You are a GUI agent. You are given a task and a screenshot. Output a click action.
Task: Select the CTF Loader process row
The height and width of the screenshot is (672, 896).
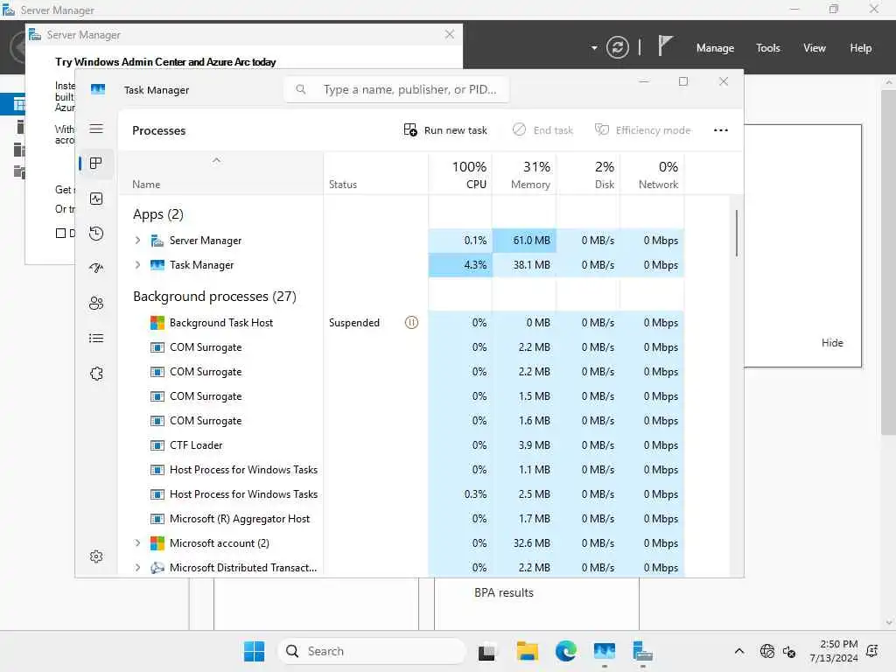(x=402, y=445)
